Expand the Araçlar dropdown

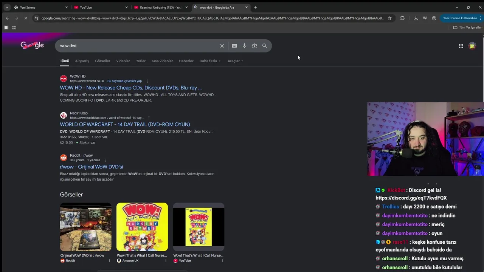[x=235, y=61]
